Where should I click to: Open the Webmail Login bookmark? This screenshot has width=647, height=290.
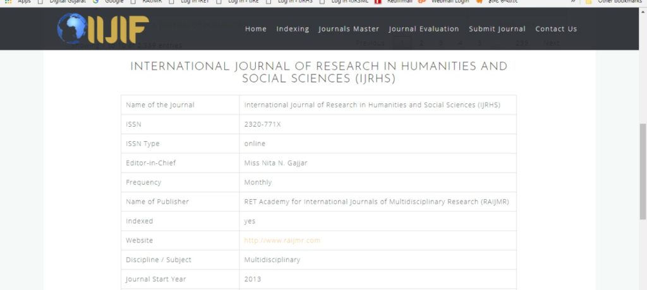(444, 2)
